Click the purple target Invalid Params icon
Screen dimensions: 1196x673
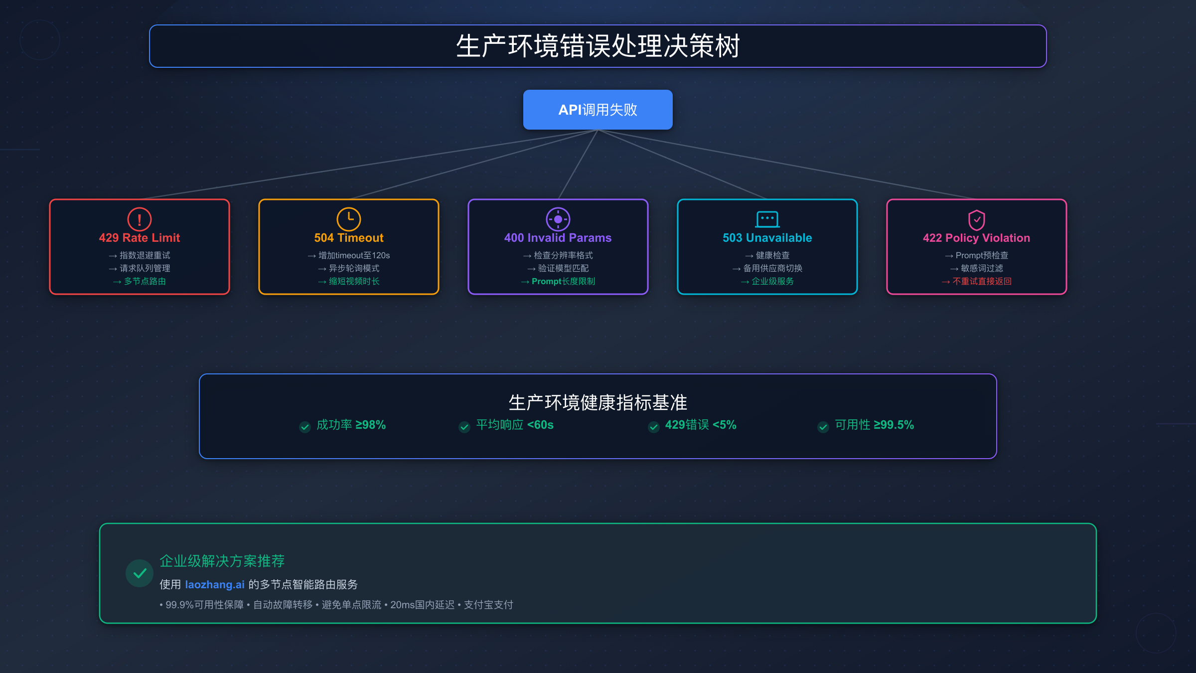click(x=558, y=219)
